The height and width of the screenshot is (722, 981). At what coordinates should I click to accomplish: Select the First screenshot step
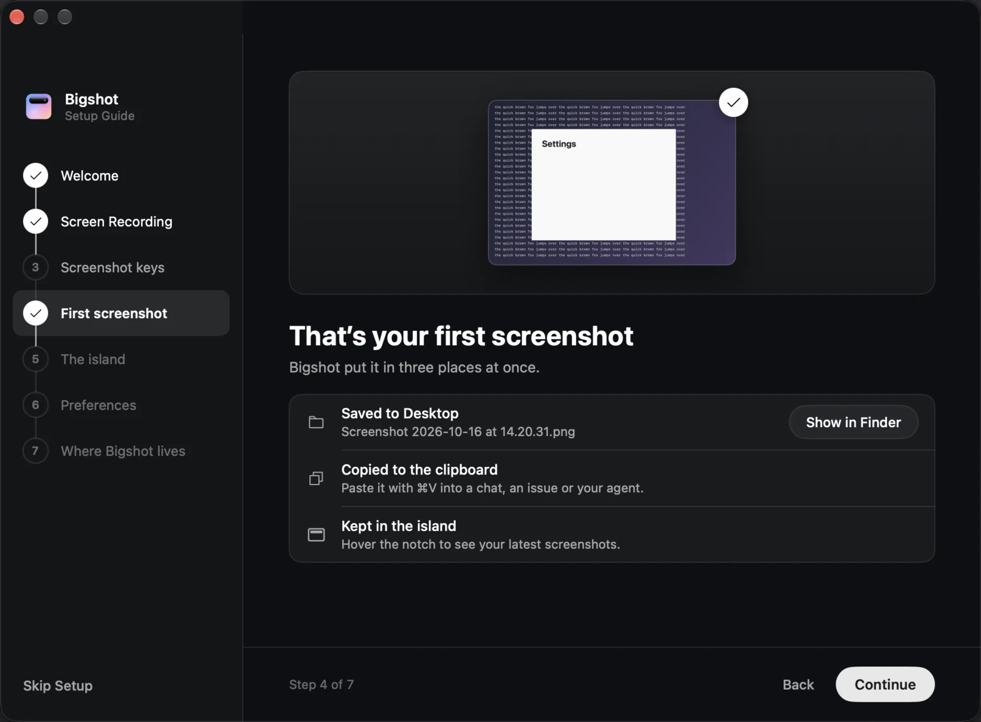[121, 314]
